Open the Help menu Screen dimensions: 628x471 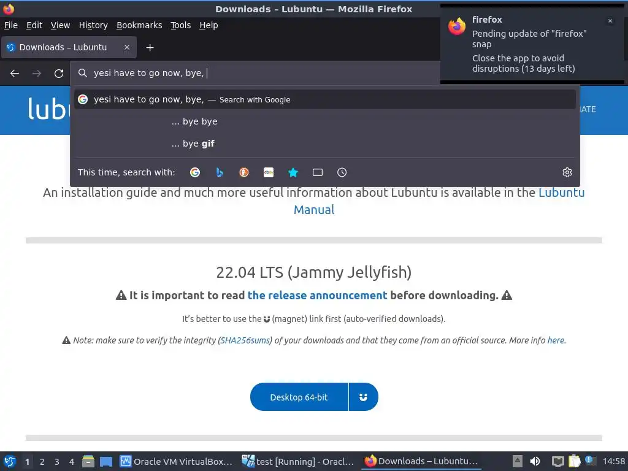pyautogui.click(x=209, y=25)
